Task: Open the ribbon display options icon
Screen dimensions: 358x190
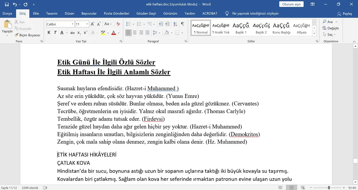Action: 313,4
